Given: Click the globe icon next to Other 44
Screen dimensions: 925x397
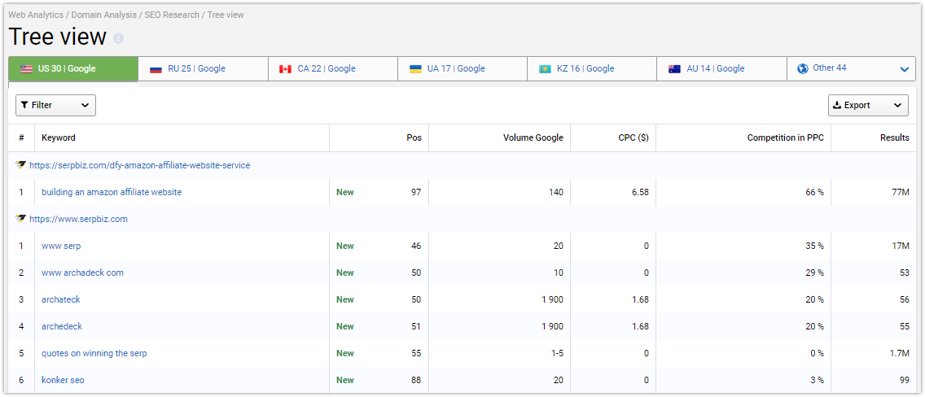Looking at the screenshot, I should pos(802,68).
